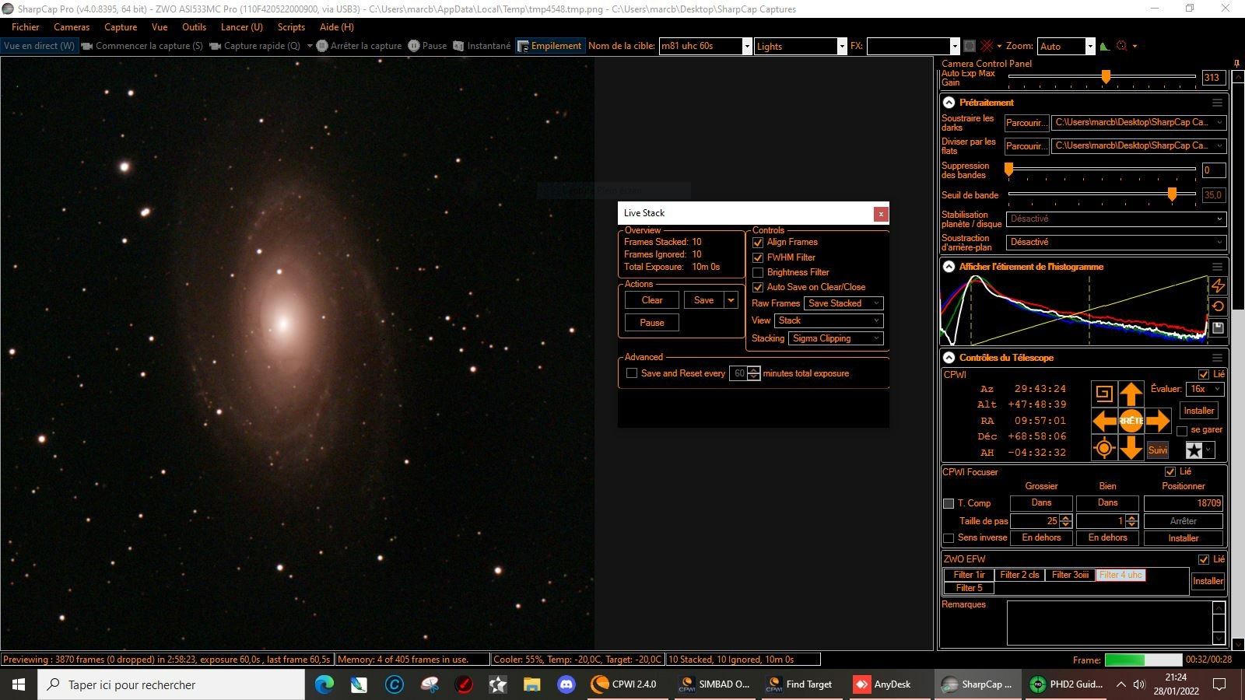The image size is (1245, 700).
Task: Click the Clear button in Live Stack
Action: click(x=652, y=300)
